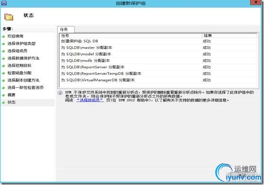This screenshot has width=264, height=185.
Task: Click 成功 result for ReportServerTempDB row
Action: point(207,74)
